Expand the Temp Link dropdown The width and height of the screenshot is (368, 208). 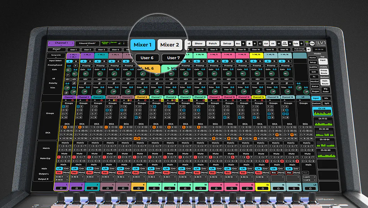pos(56,55)
